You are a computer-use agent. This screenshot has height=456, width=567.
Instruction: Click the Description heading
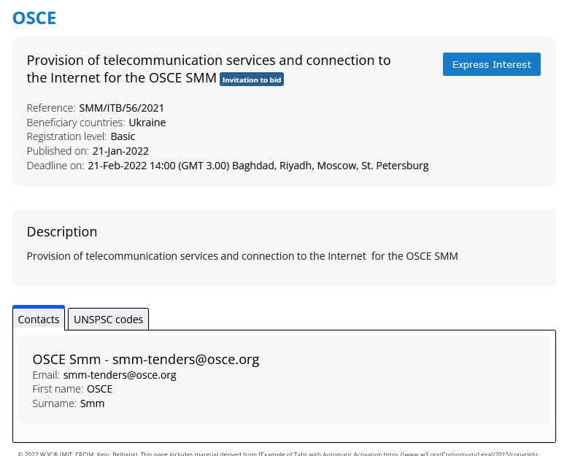(62, 232)
